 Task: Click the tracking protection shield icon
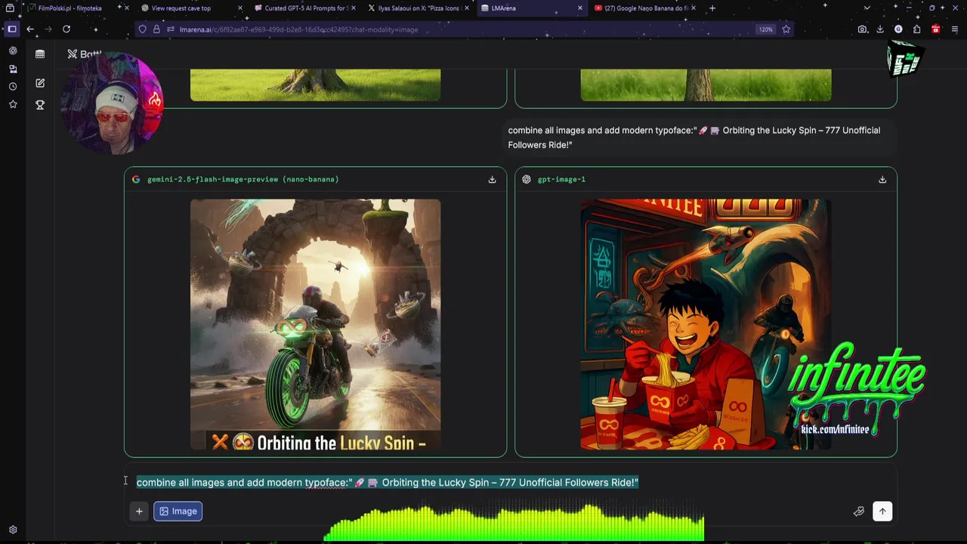coord(142,29)
